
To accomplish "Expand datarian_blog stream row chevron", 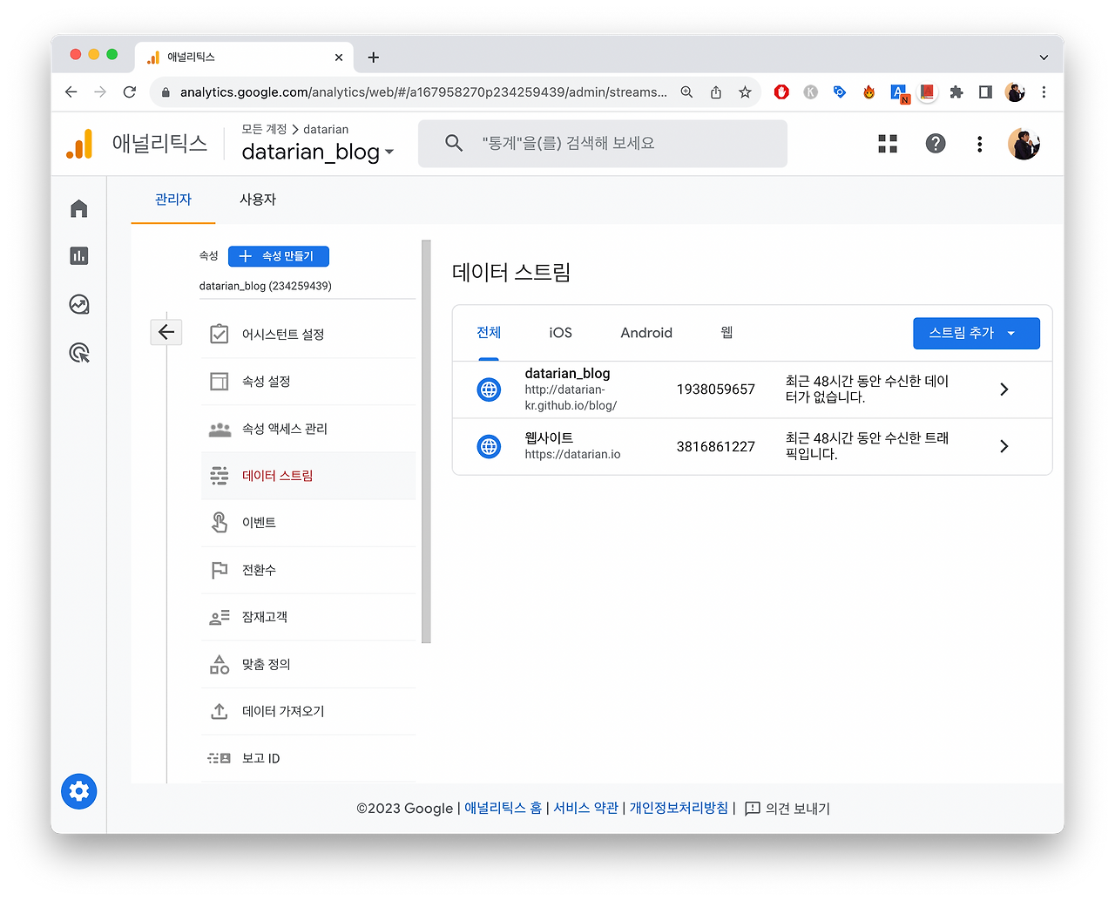I will pos(1004,390).
